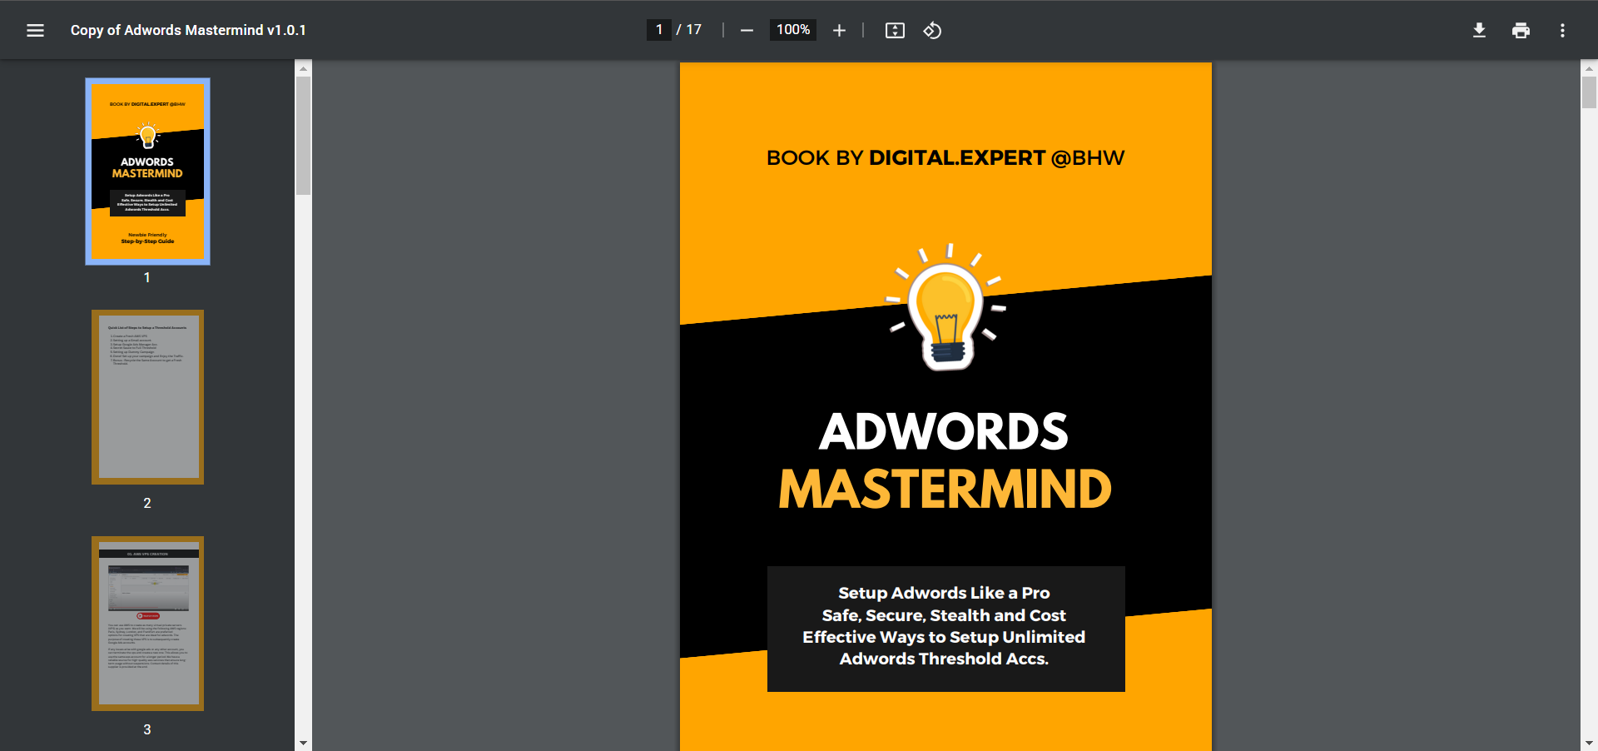This screenshot has height=751, width=1598.
Task: Click the light bulb illustration on the cover
Action: (x=945, y=308)
